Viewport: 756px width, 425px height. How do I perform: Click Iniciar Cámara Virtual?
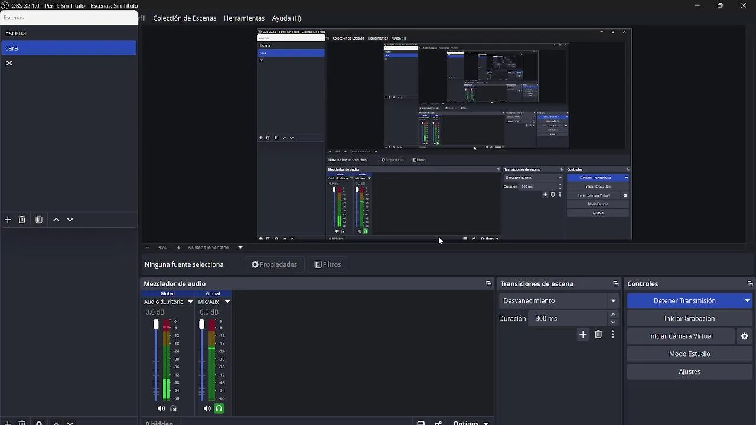click(680, 336)
